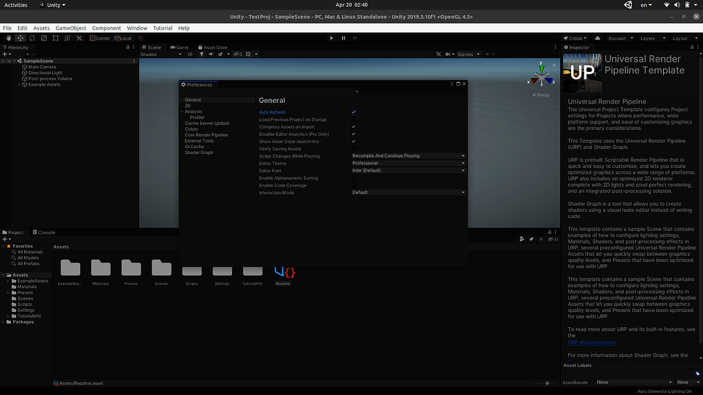Open the Editor Theme dropdown
Image resolution: width=703 pixels, height=395 pixels.
(408, 163)
